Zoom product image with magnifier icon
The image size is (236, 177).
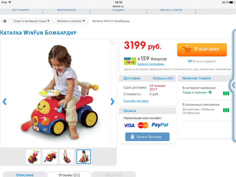tap(112, 42)
